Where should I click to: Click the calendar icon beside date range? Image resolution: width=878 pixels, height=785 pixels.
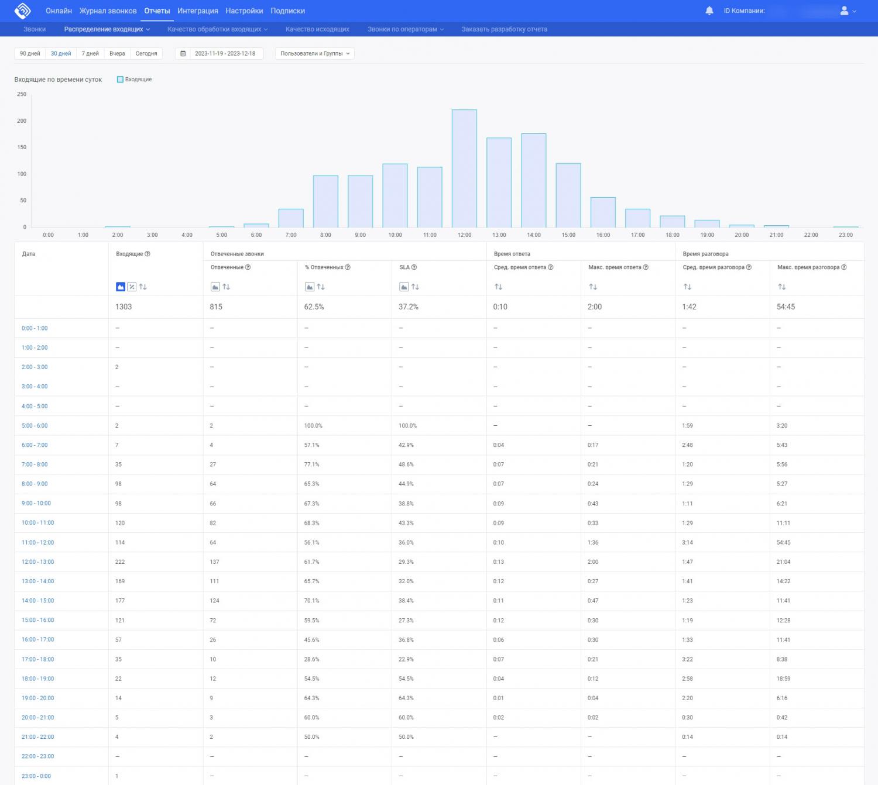[x=183, y=54]
